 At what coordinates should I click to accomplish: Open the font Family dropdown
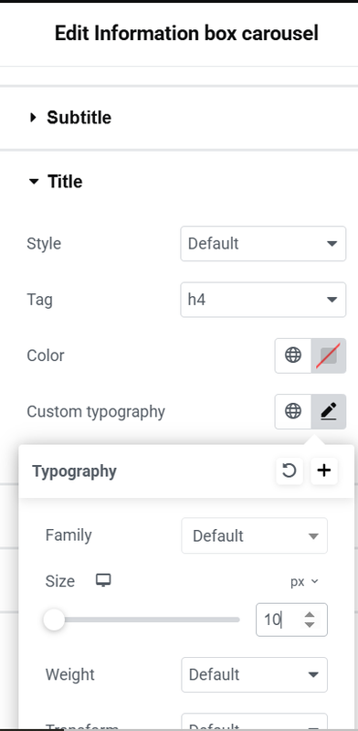tap(255, 535)
